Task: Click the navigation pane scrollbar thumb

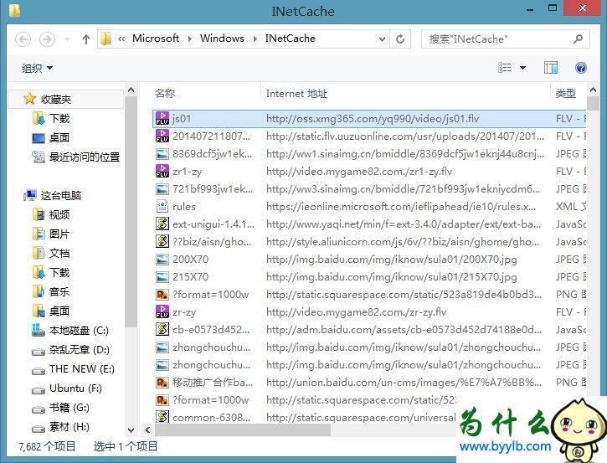Action: click(131, 212)
